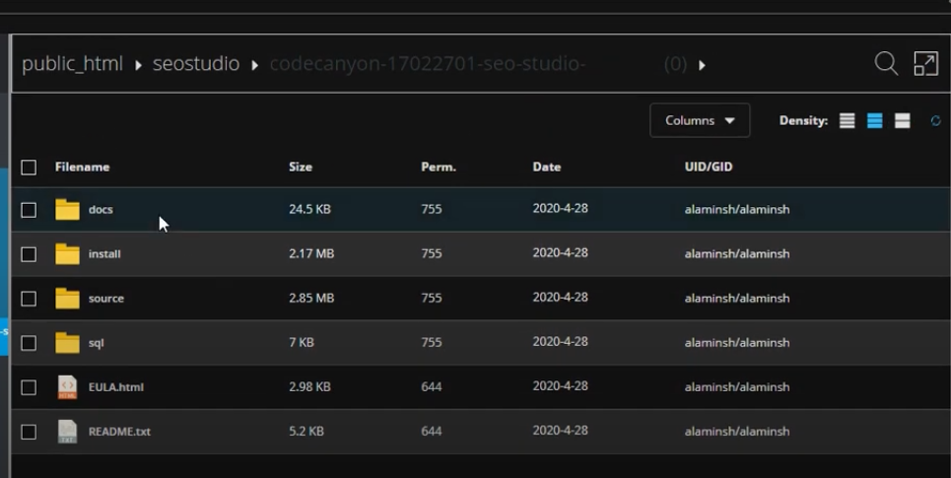Go to public_html breadcrumb
This screenshot has width=951, height=478.
coord(72,64)
